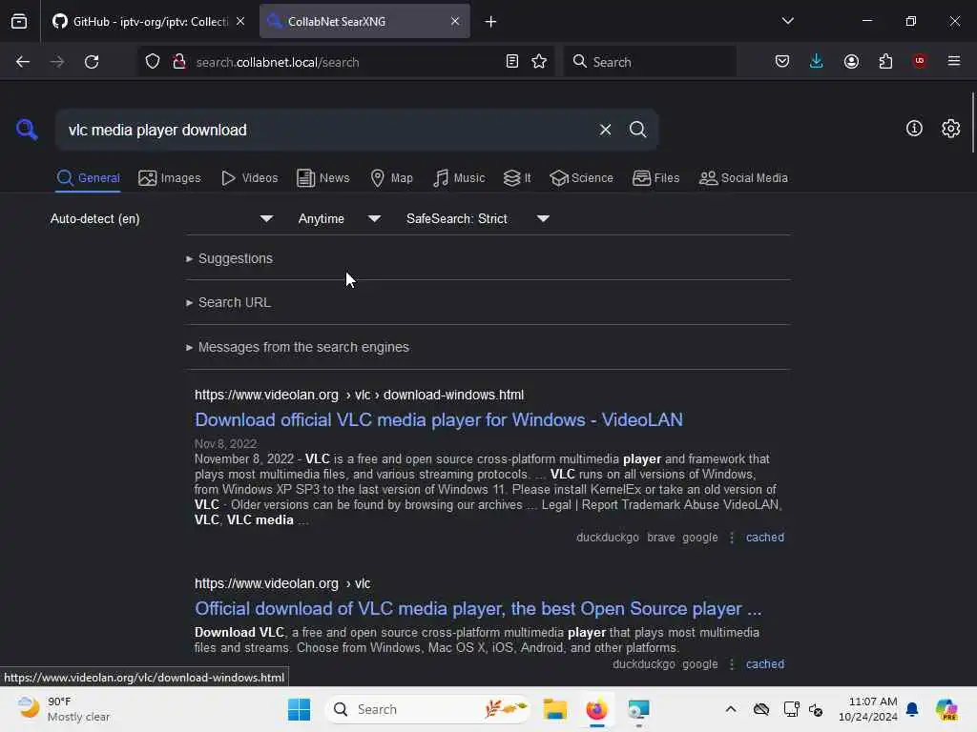977x732 pixels.
Task: Click the uBlock Origin extension icon
Action: pos(920,61)
